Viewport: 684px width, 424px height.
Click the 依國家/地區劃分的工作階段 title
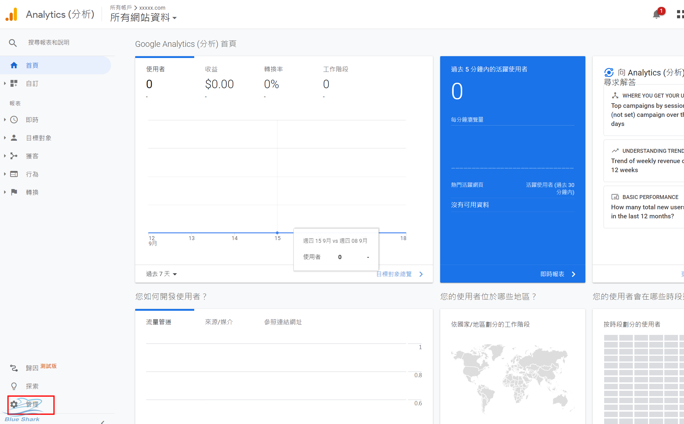490,324
